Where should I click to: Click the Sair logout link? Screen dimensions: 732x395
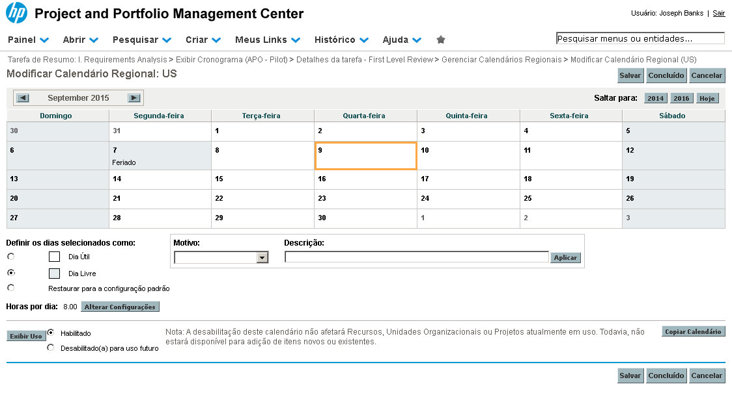point(718,13)
